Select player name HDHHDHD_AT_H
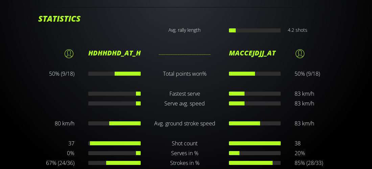 pyautogui.click(x=114, y=53)
